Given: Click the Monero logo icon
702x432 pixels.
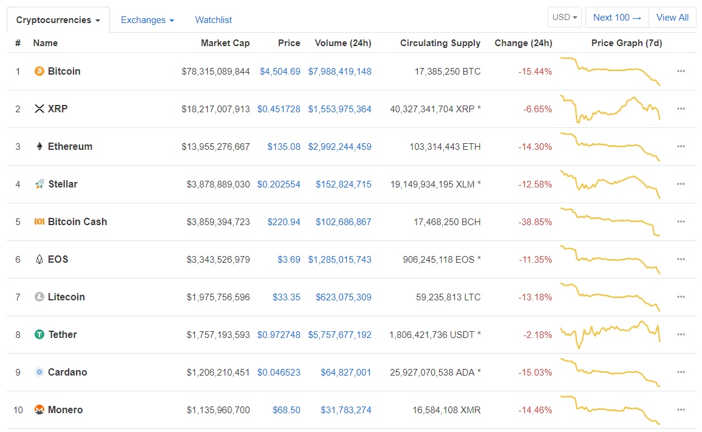Looking at the screenshot, I should point(39,410).
